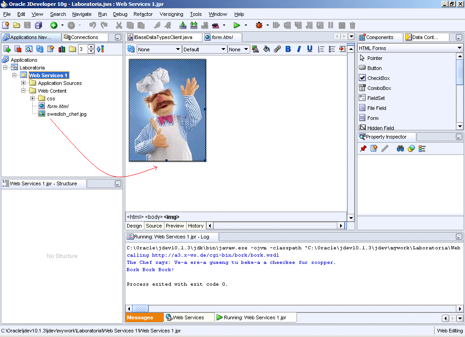Click the background color paint bucket icon

pyautogui.click(x=266, y=49)
